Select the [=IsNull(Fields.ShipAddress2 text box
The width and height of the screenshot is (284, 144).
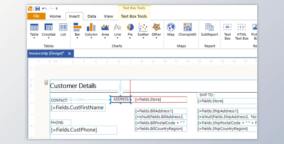[x=227, y=117]
